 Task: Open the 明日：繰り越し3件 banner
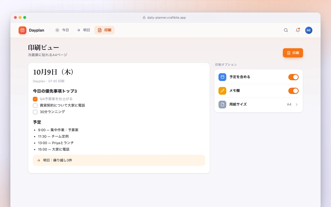point(119,160)
